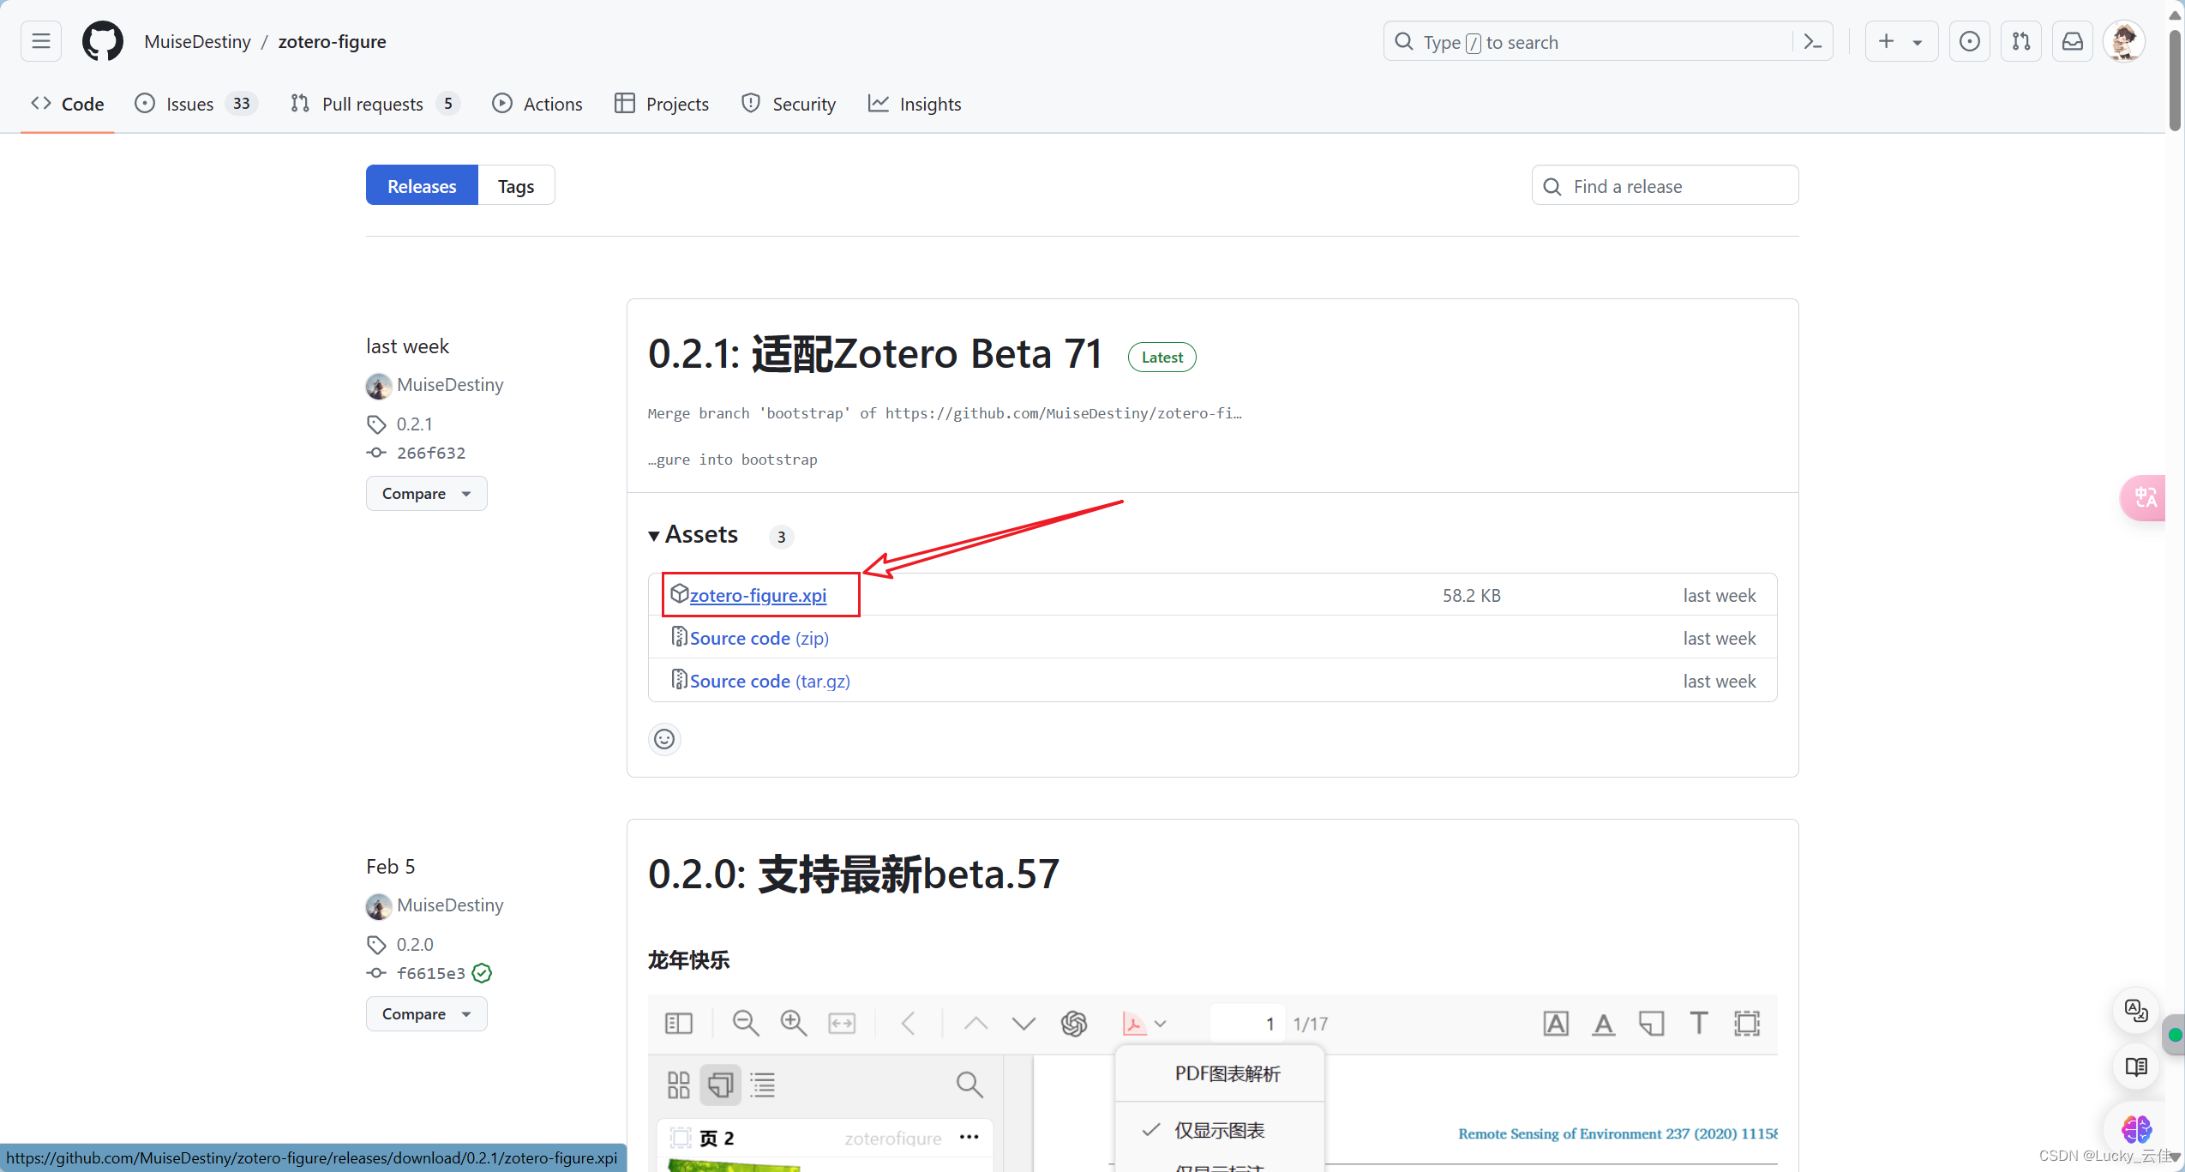This screenshot has height=1172, width=2185.
Task: Switch to the Actions tab
Action: point(537,104)
